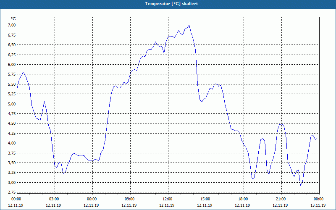336x210 pixels.
Task: Click the 5,75 y-axis label
Action: tap(12, 74)
